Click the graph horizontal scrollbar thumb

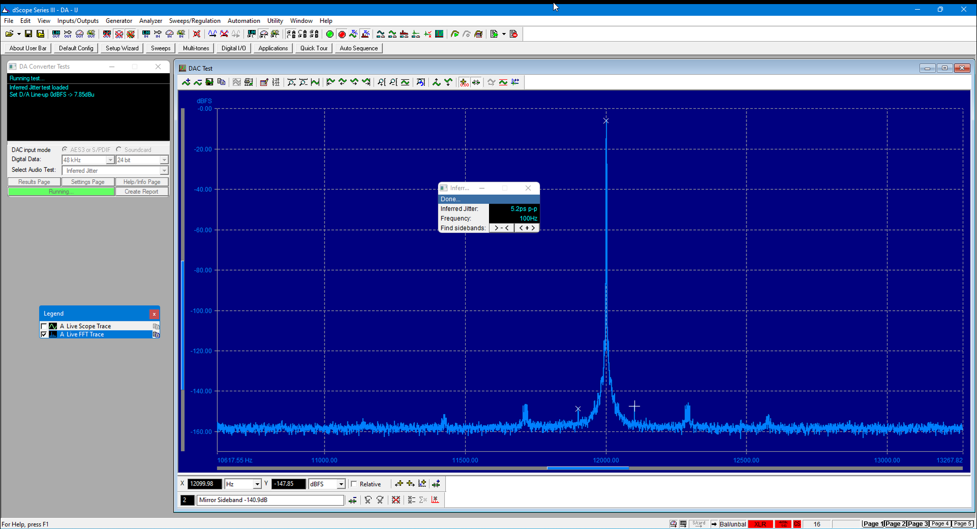point(588,468)
